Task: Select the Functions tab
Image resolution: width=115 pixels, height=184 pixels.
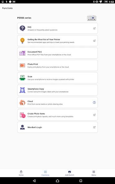Action: click(x=45, y=173)
